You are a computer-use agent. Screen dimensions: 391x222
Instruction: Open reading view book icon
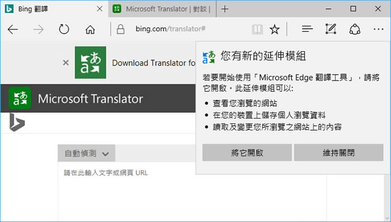257,29
